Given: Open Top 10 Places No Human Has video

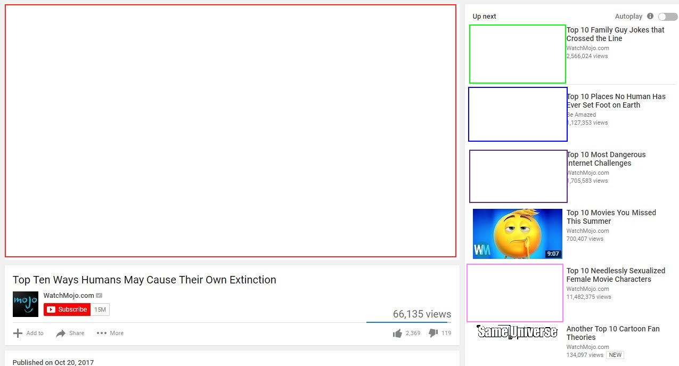Looking at the screenshot, I should [616, 101].
